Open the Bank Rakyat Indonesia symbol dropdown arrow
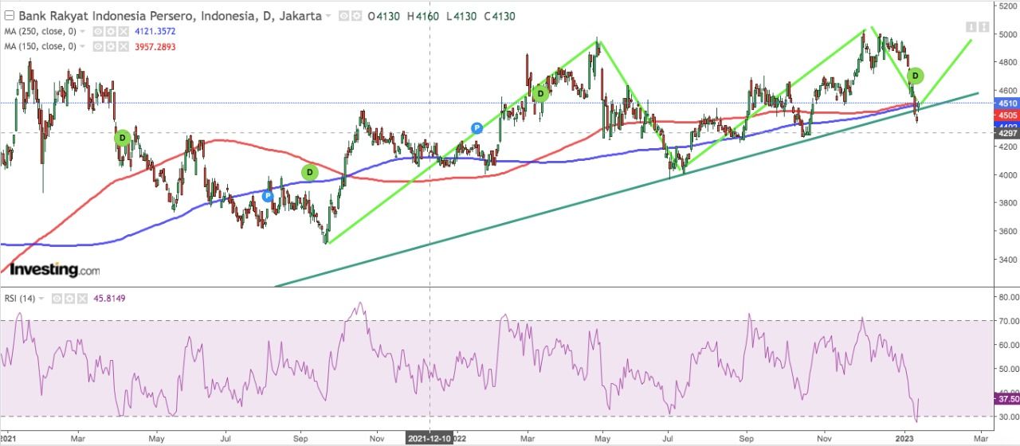This screenshot has width=1020, height=446. 328,16
